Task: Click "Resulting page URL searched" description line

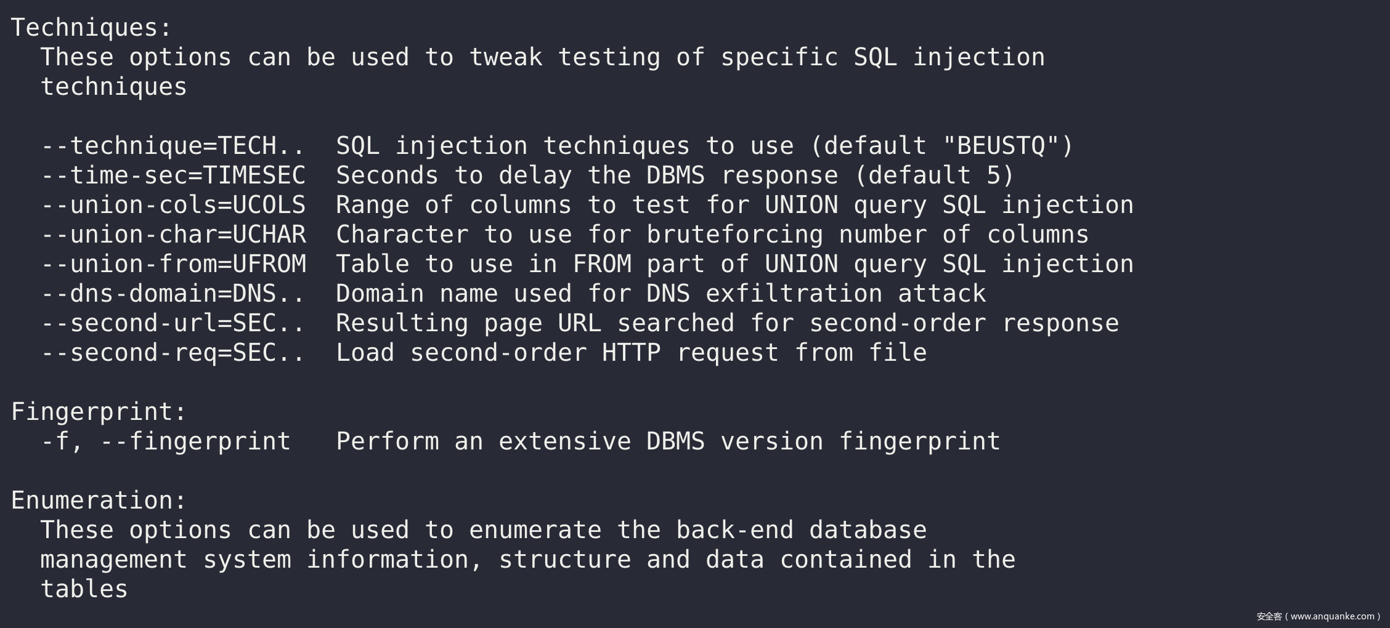Action: pyautogui.click(x=727, y=323)
